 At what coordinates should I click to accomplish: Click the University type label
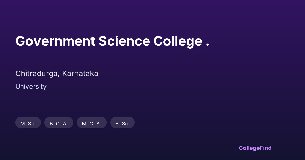pyautogui.click(x=31, y=87)
